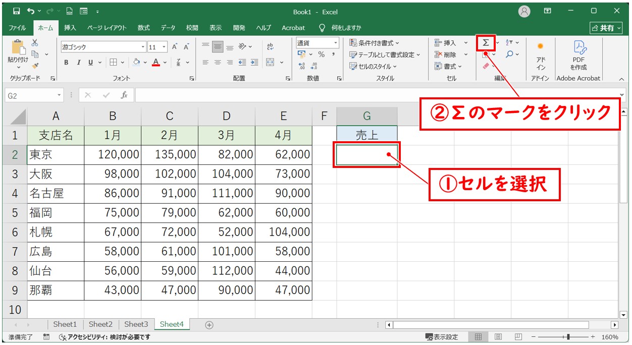Click the AutoSum Σ icon

click(x=486, y=43)
